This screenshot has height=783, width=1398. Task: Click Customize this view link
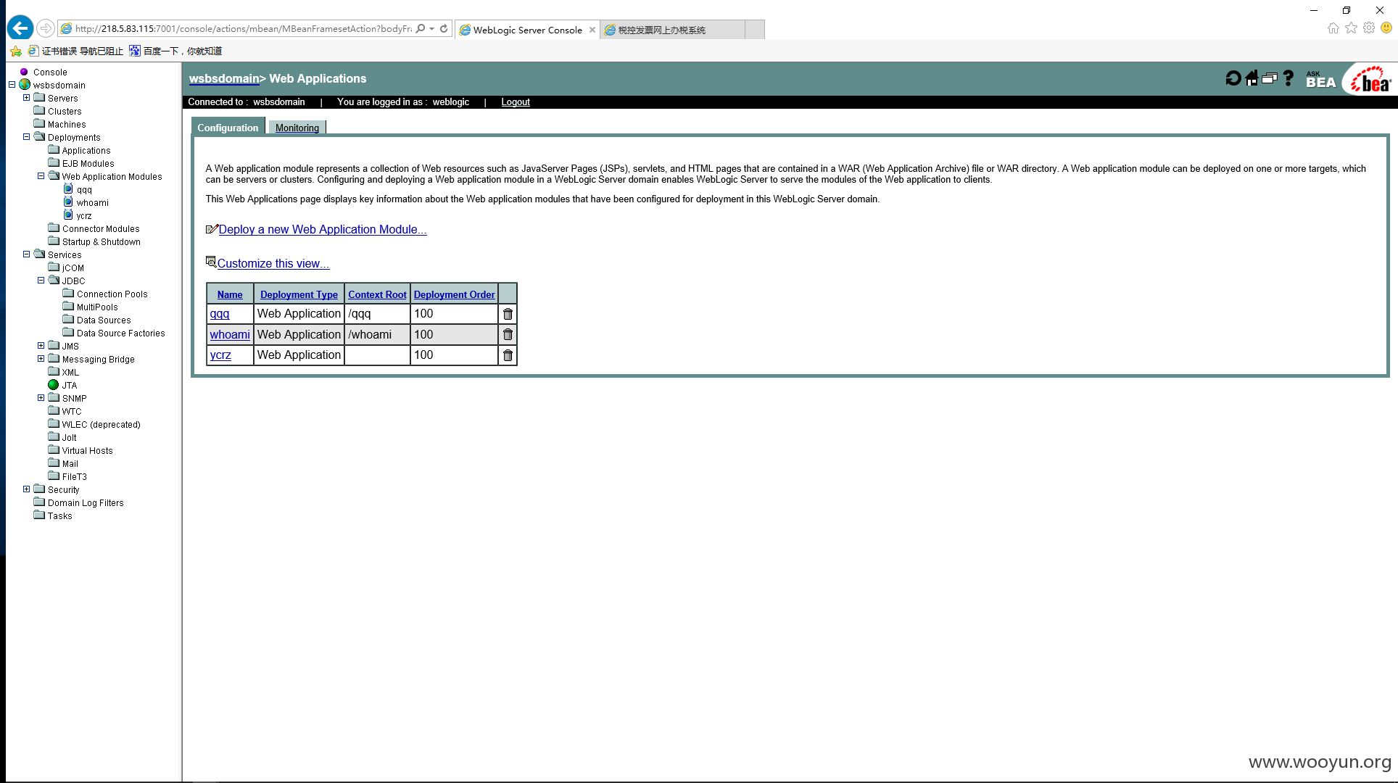pos(273,263)
